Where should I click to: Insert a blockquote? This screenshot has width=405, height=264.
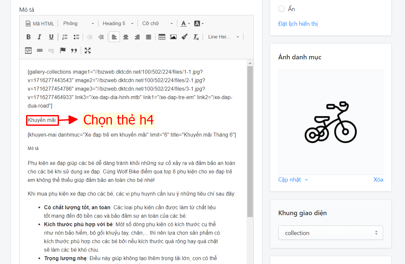click(x=74, y=51)
